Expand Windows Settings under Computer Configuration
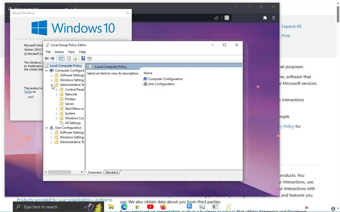340x212 pixels. pyautogui.click(x=52, y=80)
